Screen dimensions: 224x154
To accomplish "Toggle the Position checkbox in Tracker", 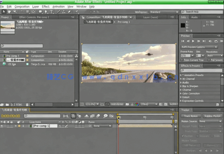I will pos(183,136).
